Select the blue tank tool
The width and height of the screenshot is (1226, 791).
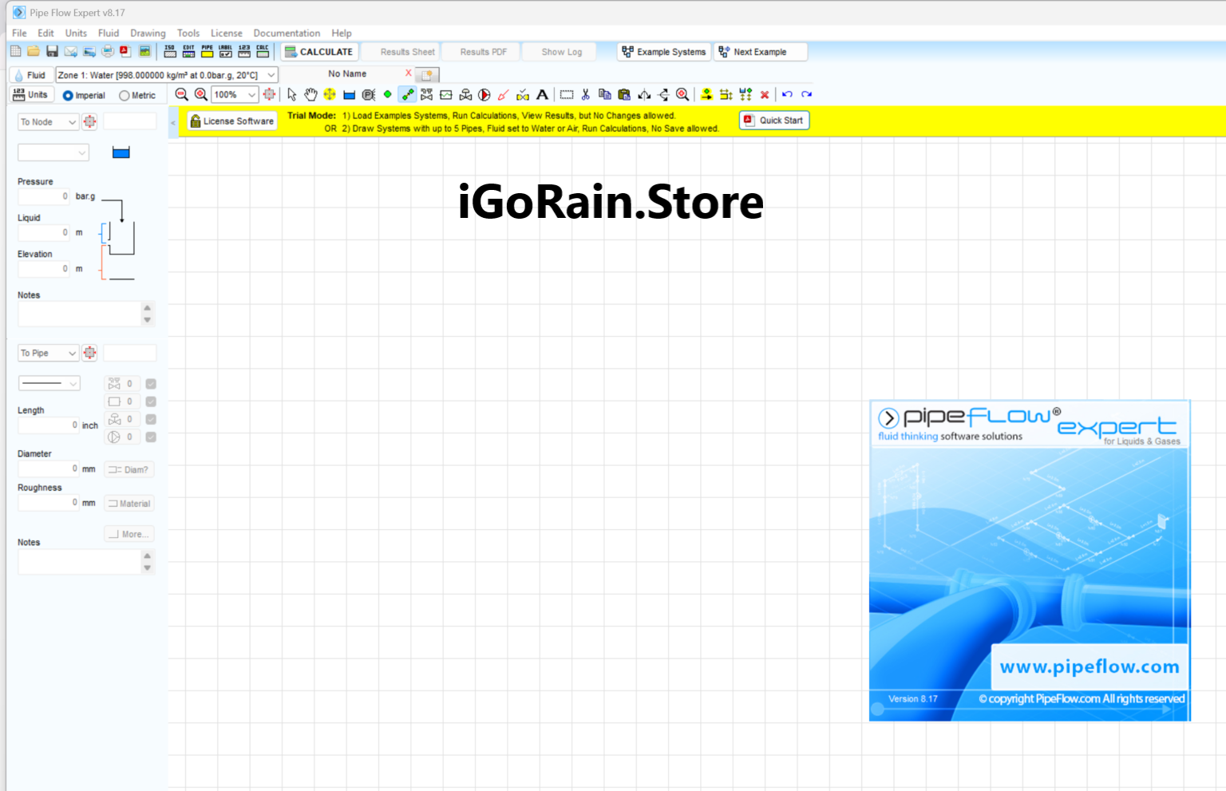tap(349, 94)
